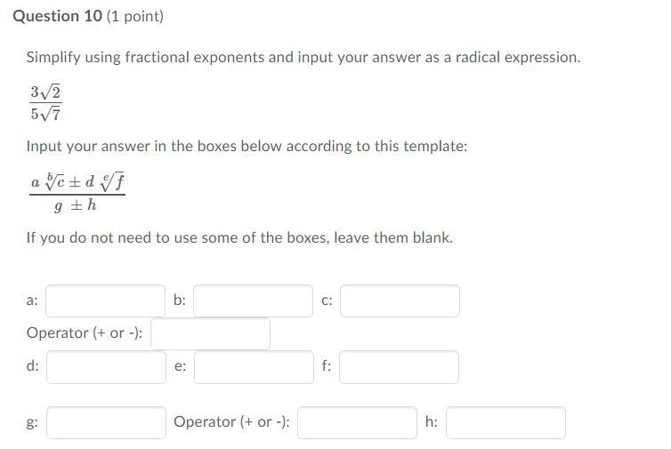The height and width of the screenshot is (449, 671).
Task: Click the e input box
Action: (x=254, y=367)
